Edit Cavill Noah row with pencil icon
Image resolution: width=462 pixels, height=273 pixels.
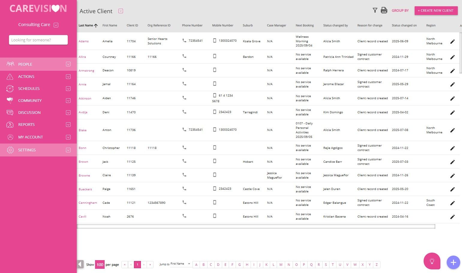click(452, 217)
